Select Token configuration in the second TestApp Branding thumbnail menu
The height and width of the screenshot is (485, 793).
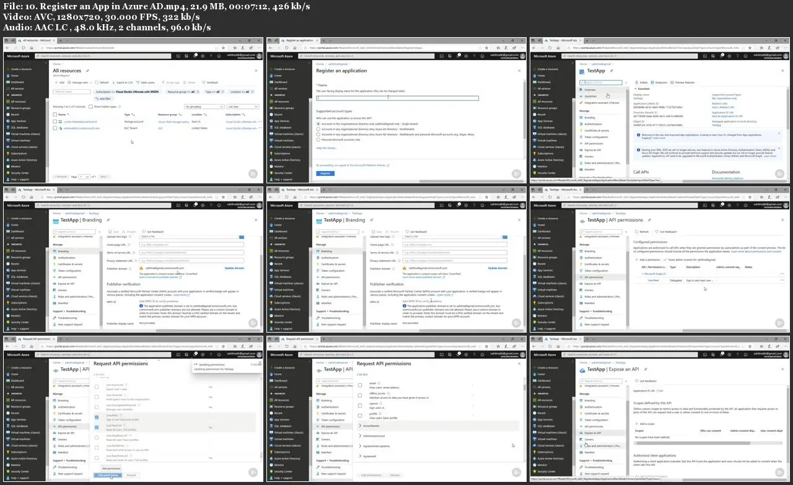333,271
